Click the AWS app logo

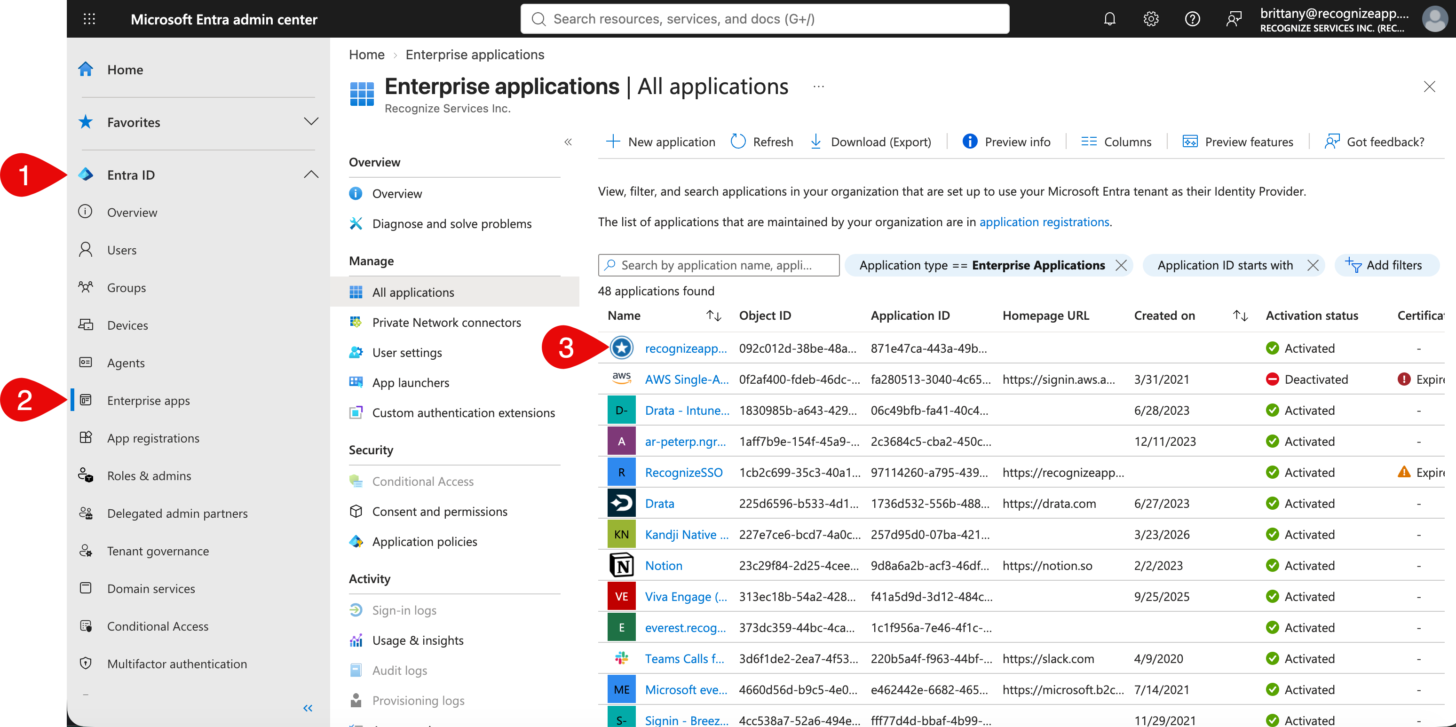pyautogui.click(x=621, y=378)
